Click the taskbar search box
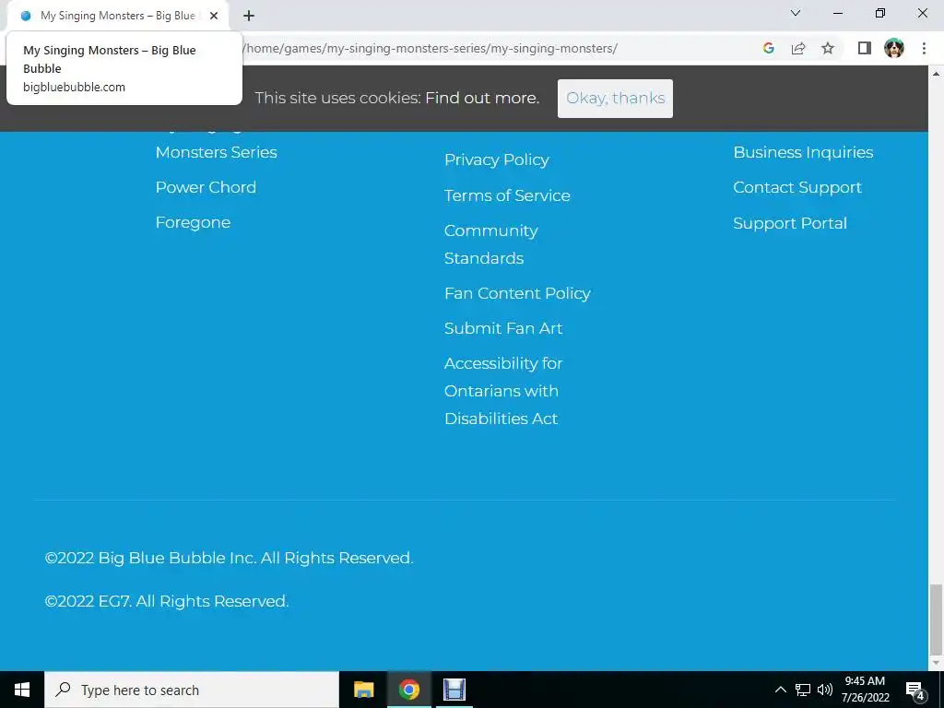 coord(192,690)
